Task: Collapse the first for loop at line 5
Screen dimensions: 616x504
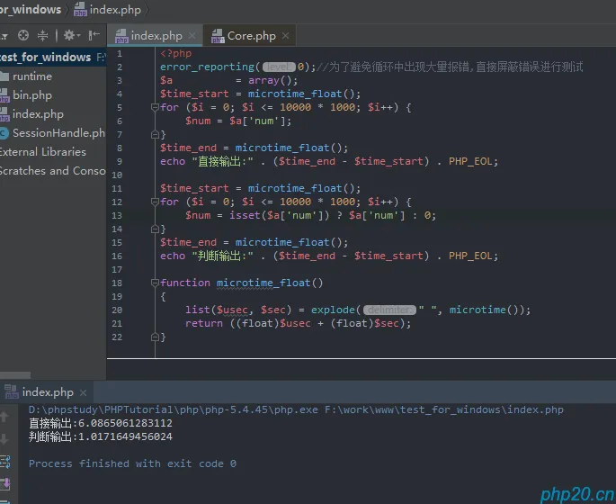Action: pos(155,107)
